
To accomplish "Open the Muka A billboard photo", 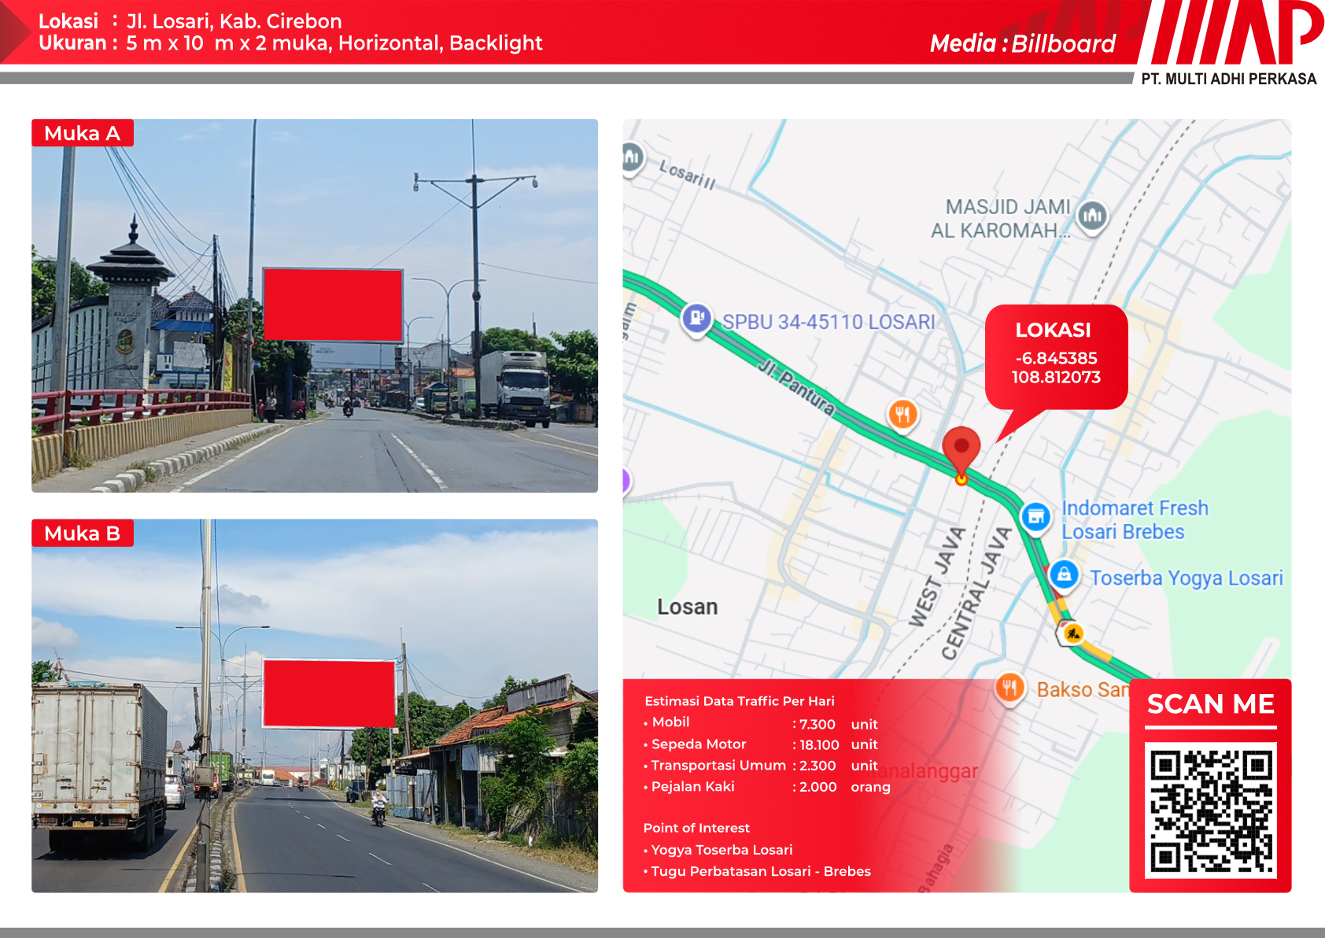I will coord(315,306).
